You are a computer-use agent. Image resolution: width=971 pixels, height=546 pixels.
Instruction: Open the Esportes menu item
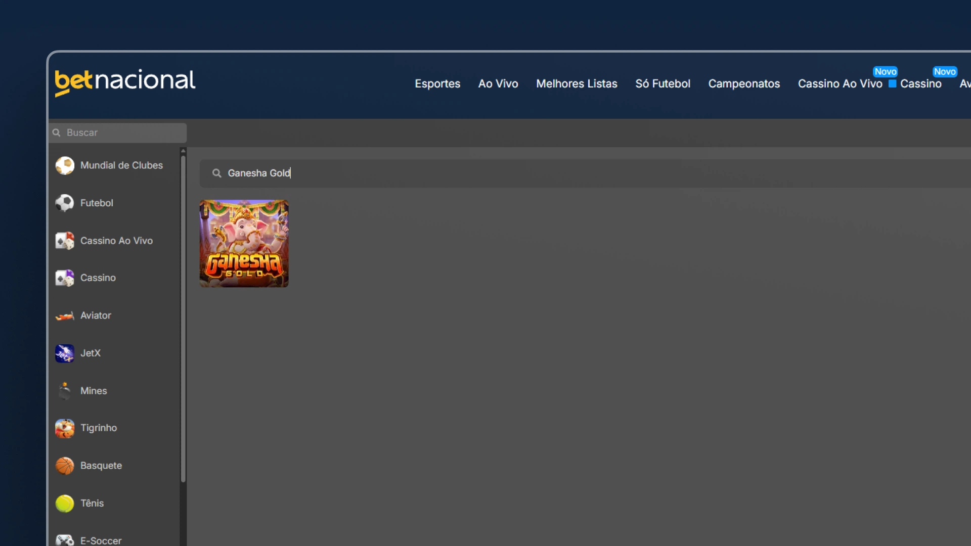(x=437, y=84)
